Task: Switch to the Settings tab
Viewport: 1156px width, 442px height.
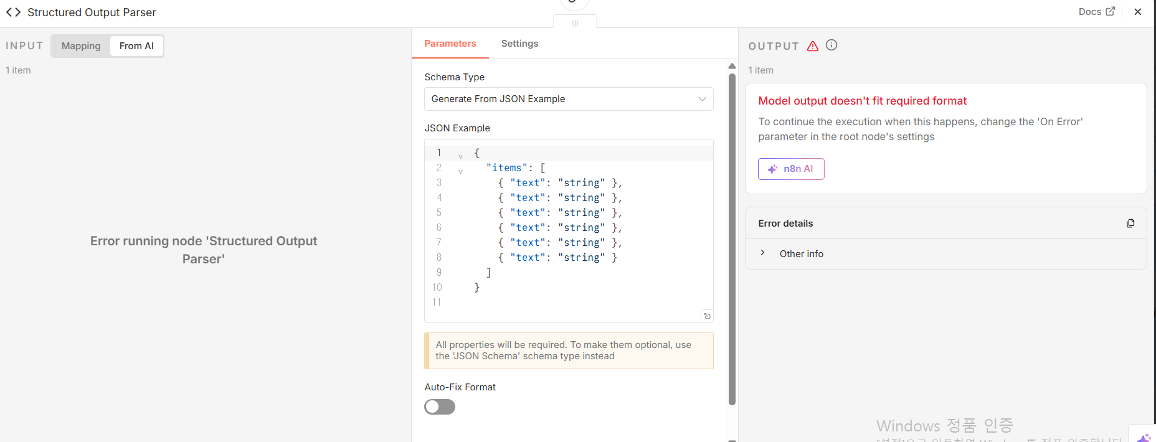Action: (x=519, y=44)
